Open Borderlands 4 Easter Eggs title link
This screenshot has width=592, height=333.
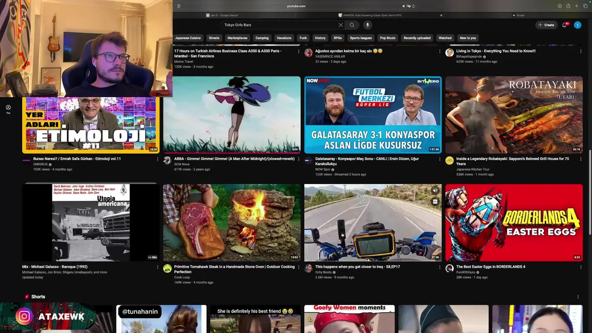[491, 267]
